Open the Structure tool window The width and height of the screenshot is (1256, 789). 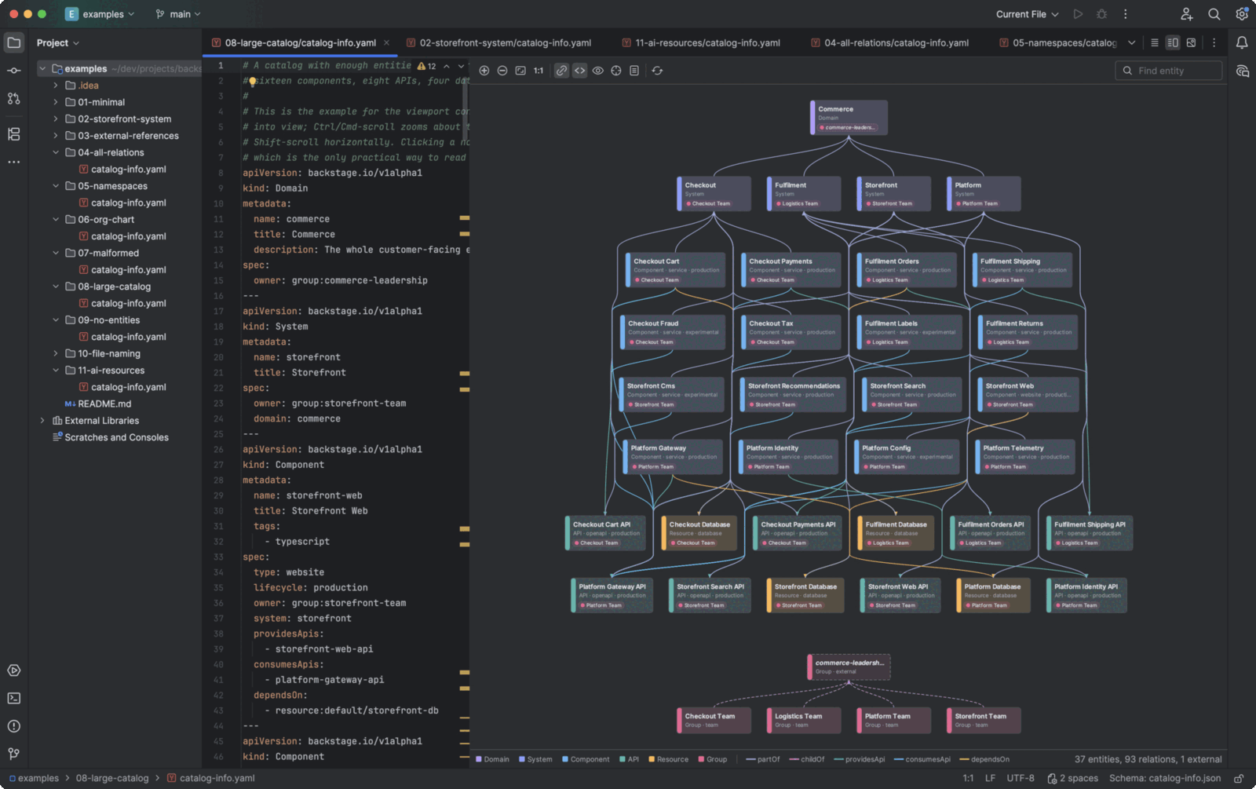14,134
